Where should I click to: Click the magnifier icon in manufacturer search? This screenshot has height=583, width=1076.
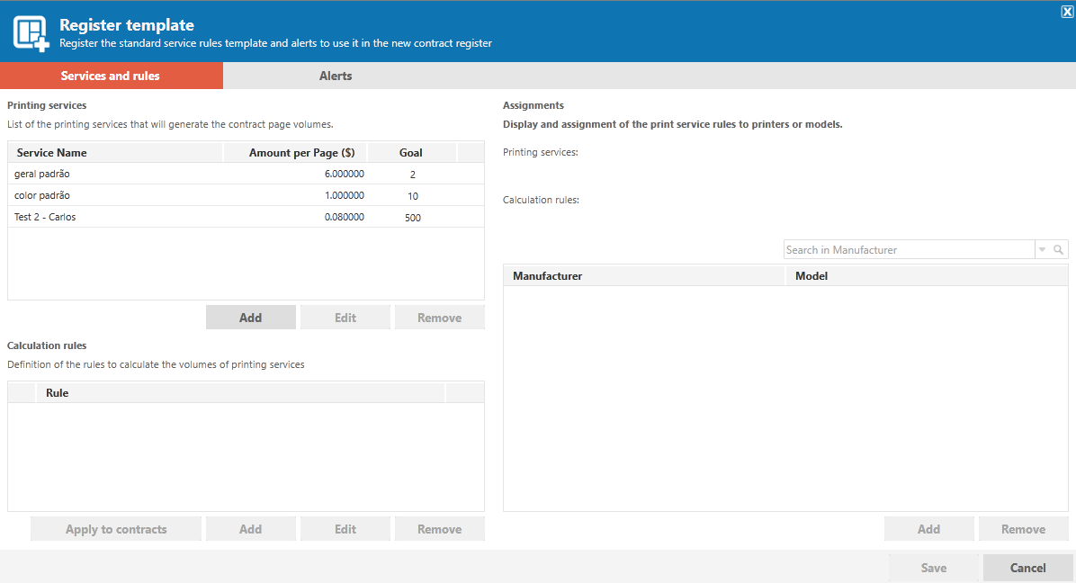[1058, 249]
